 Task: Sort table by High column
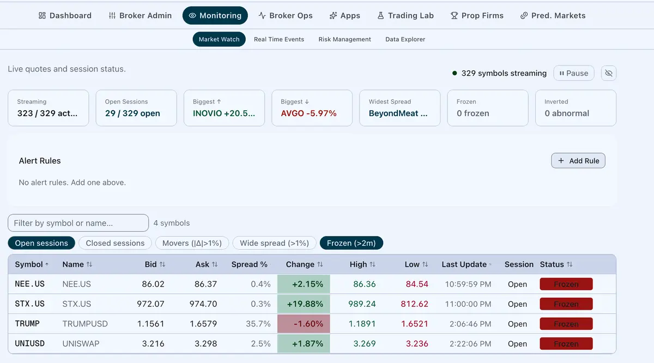(363, 264)
